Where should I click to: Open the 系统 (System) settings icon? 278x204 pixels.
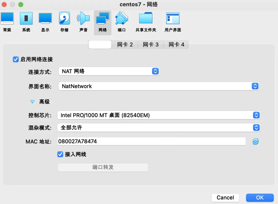(x=26, y=22)
